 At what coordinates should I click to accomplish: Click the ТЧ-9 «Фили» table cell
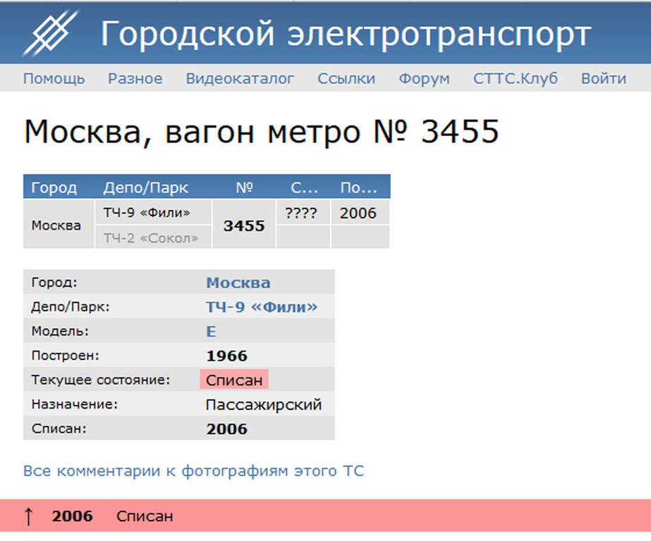pyautogui.click(x=153, y=212)
